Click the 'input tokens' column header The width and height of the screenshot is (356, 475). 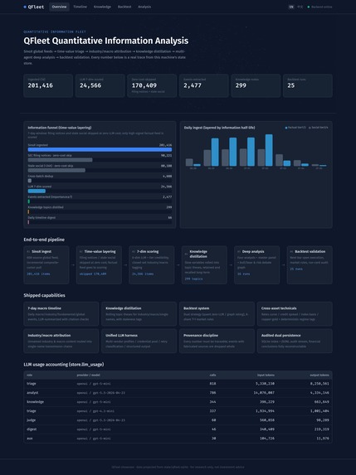click(x=266, y=375)
